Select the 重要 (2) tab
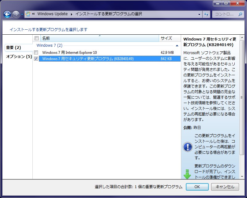The height and width of the screenshot is (198, 247). (14, 48)
